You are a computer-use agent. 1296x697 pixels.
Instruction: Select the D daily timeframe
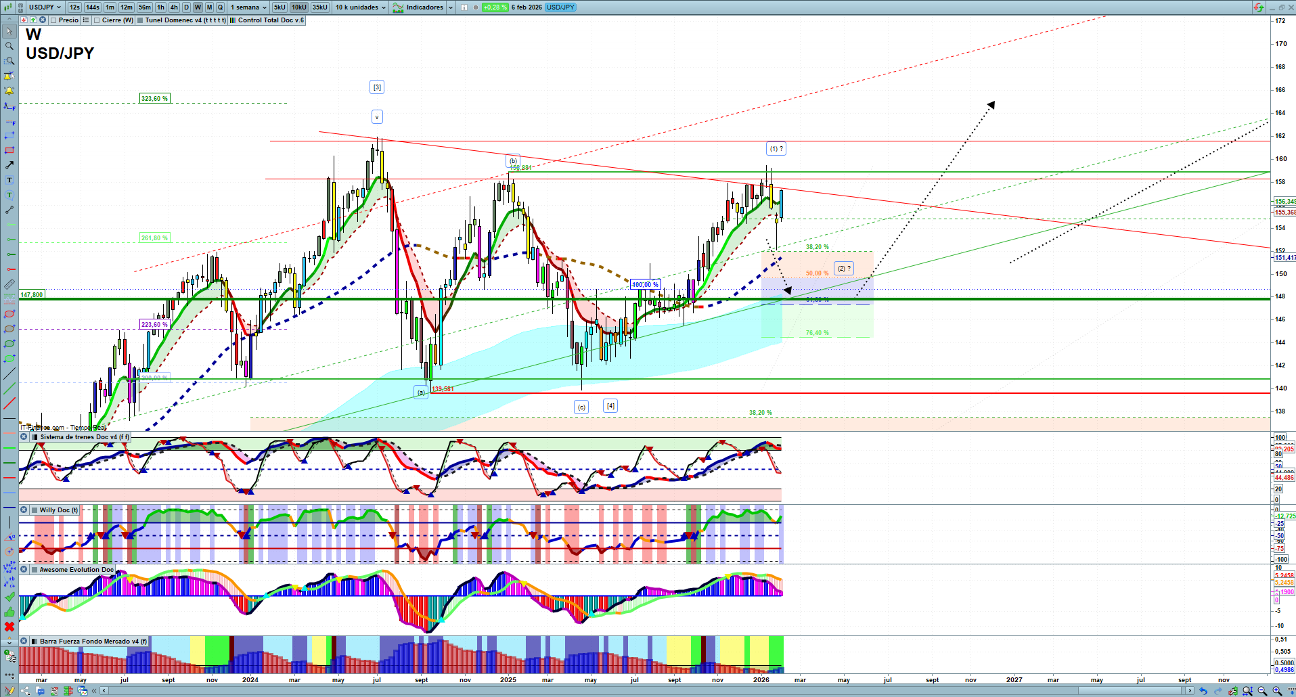(x=186, y=7)
